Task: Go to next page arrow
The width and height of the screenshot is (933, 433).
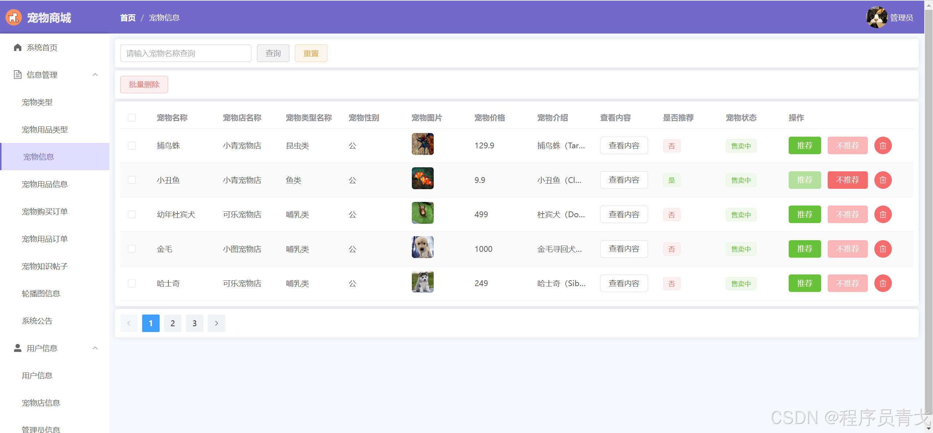Action: pos(216,323)
